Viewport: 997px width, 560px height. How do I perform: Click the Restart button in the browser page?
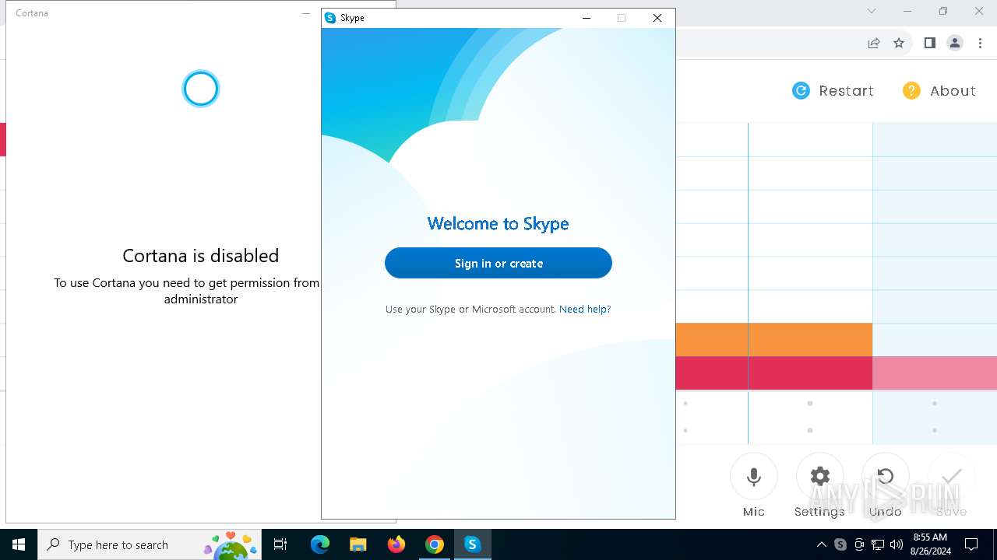[833, 91]
